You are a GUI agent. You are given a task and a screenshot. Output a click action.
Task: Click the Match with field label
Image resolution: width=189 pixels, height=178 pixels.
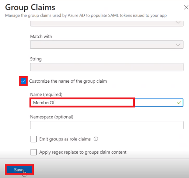click(x=41, y=37)
